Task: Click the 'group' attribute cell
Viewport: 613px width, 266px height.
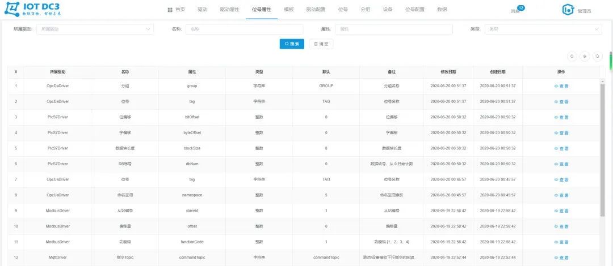Action: coord(192,86)
